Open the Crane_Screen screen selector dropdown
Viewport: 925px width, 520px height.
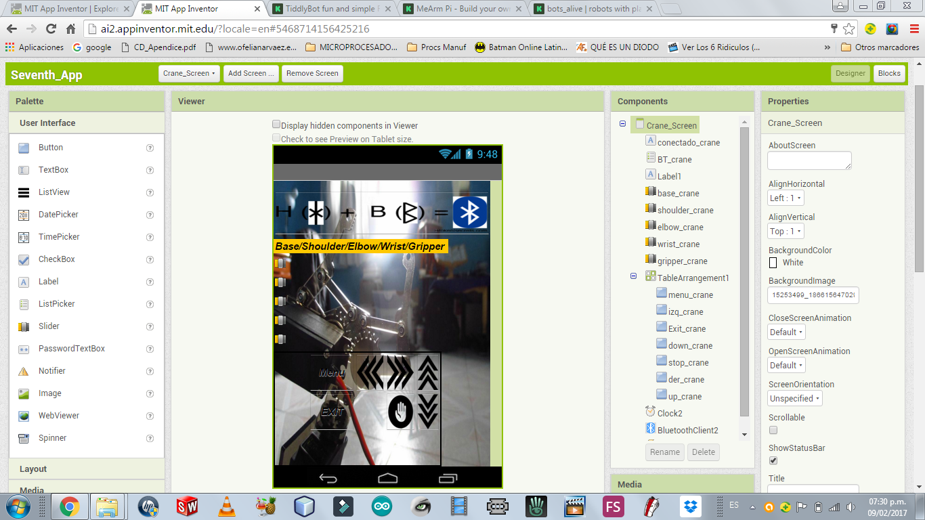click(189, 73)
